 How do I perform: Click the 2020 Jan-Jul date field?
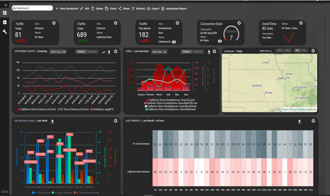click(159, 52)
